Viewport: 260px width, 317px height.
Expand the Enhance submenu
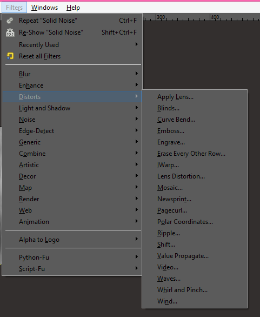(72, 85)
